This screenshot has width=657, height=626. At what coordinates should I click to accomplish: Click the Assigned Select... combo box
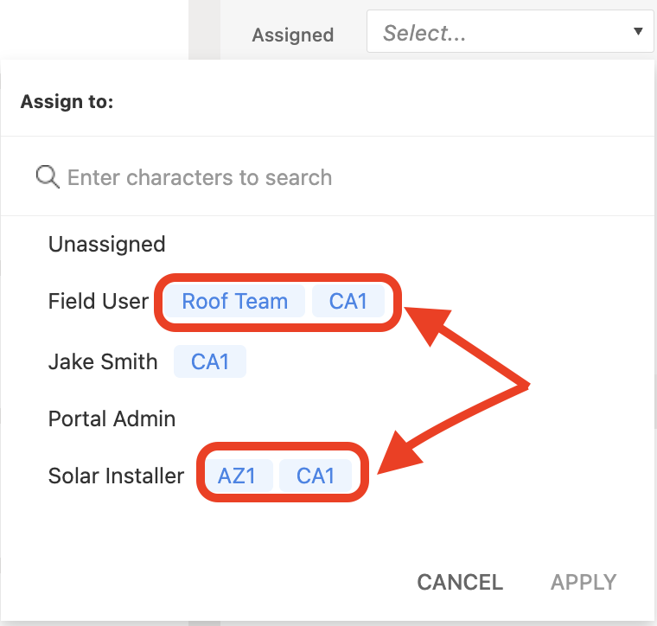click(x=510, y=31)
